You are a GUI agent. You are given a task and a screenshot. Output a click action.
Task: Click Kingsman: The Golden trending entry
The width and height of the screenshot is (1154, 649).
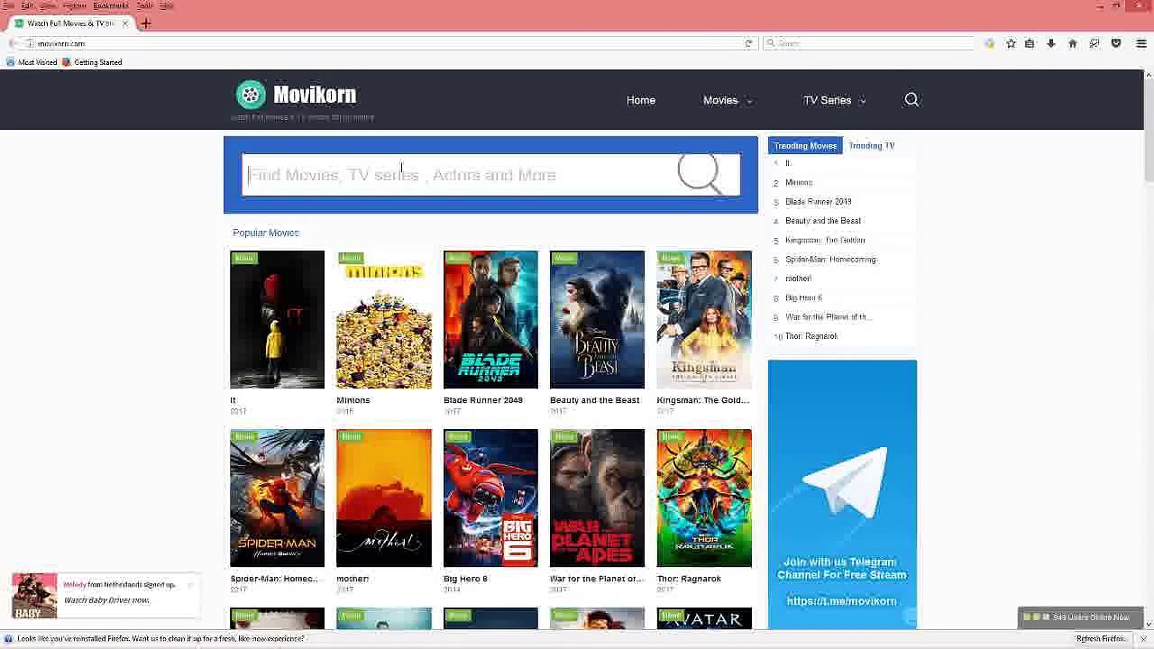coord(825,240)
